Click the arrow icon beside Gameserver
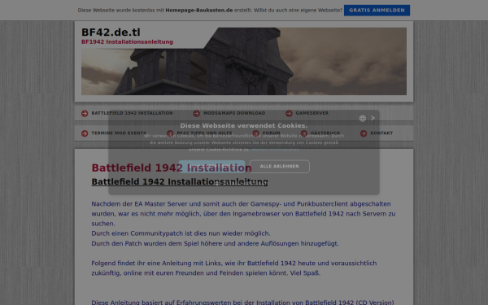 289,114
